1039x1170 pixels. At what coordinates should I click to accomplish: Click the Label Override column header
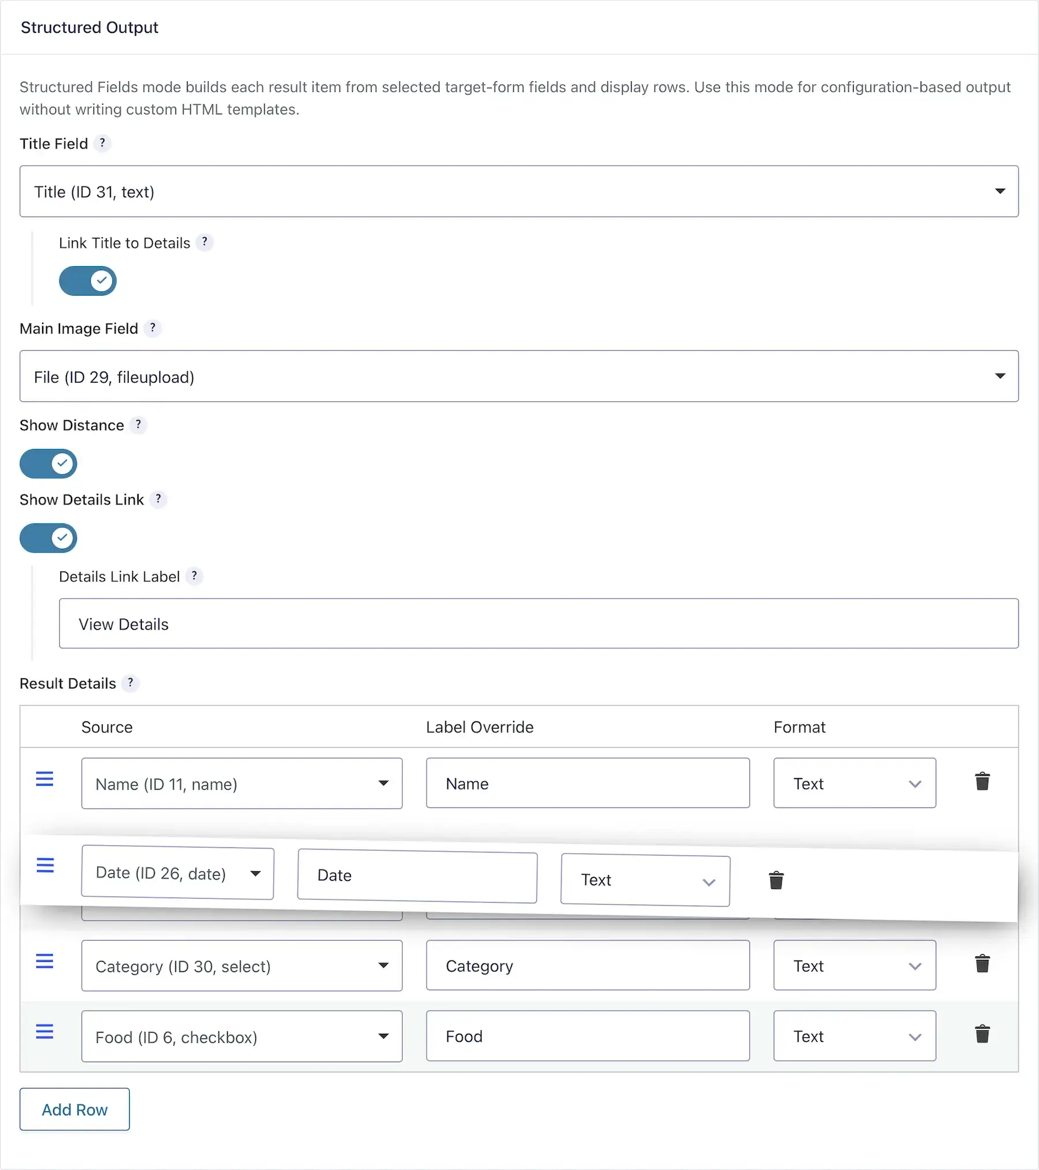click(480, 727)
